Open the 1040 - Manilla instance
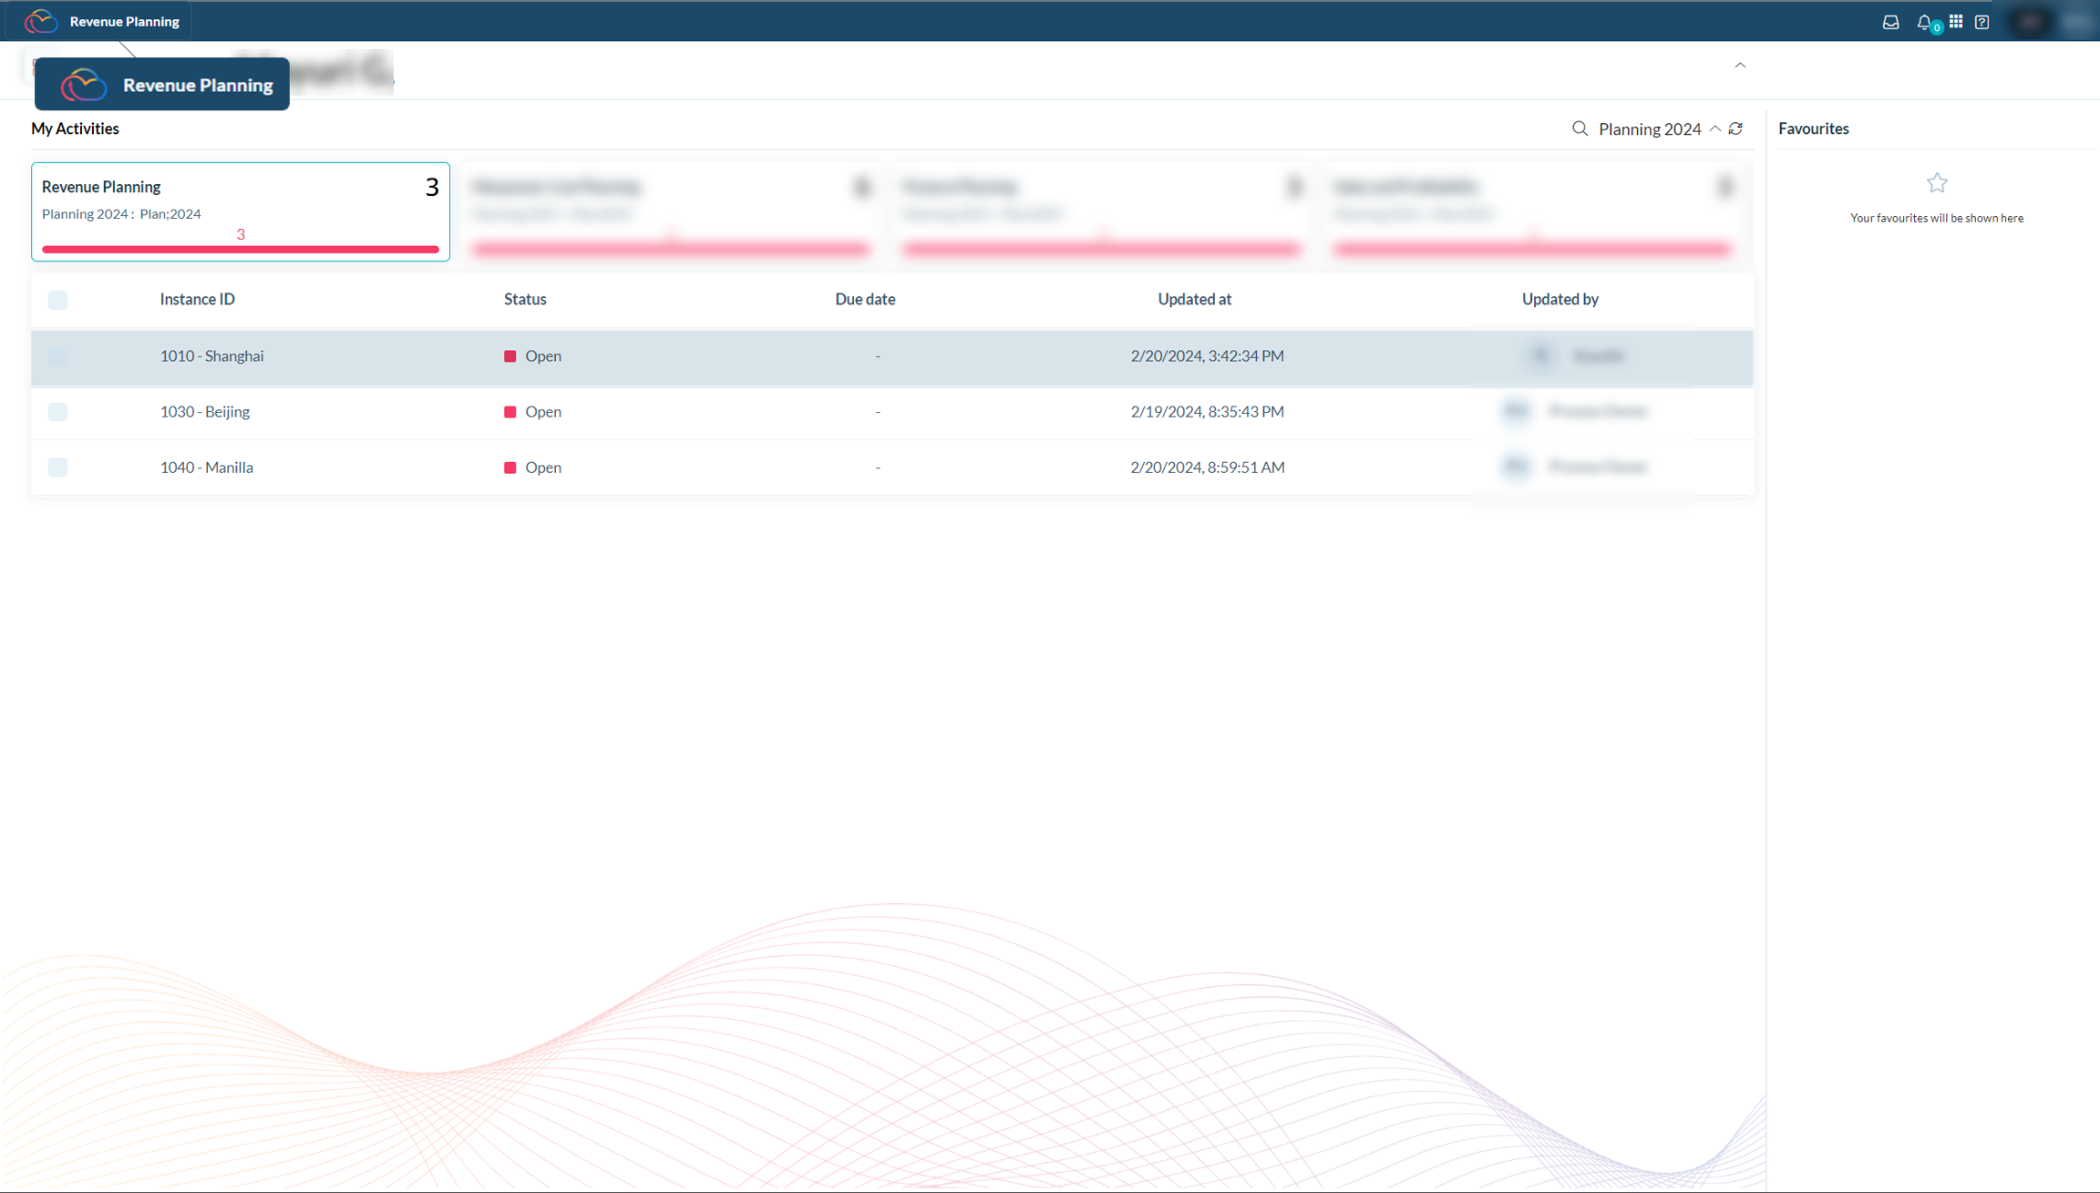 [206, 468]
